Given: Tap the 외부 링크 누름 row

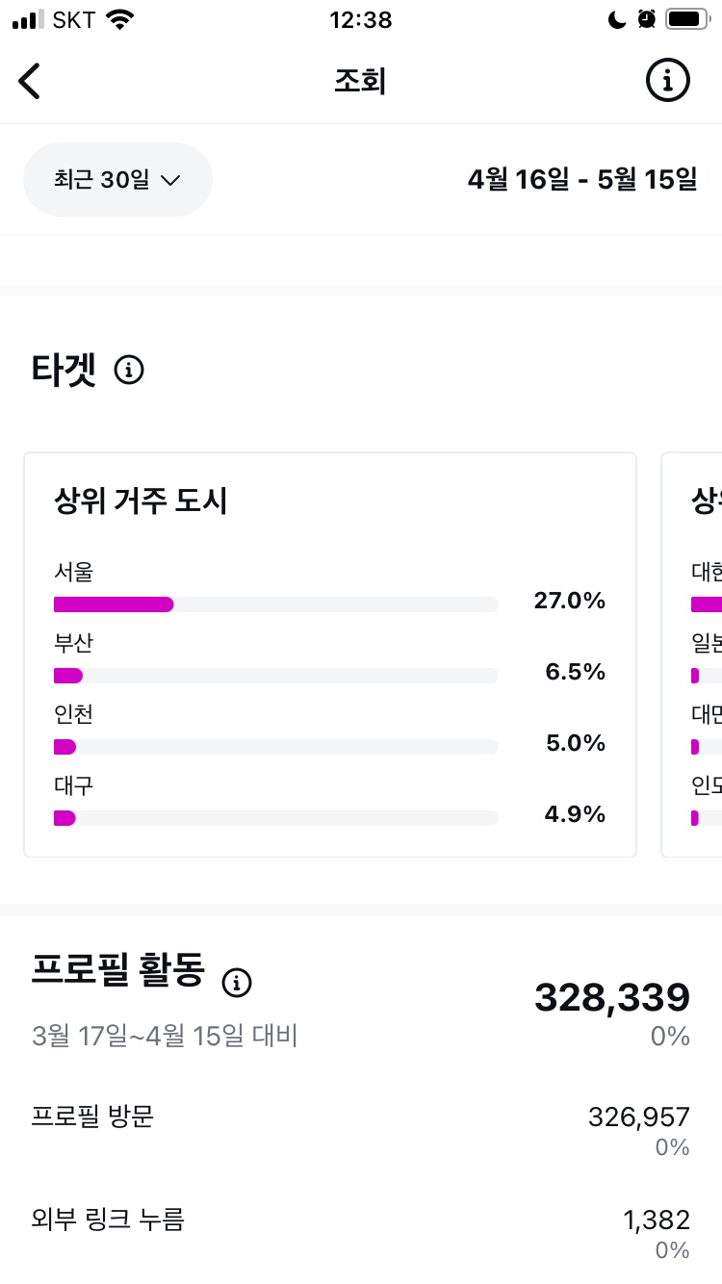Looking at the screenshot, I should point(361,1234).
